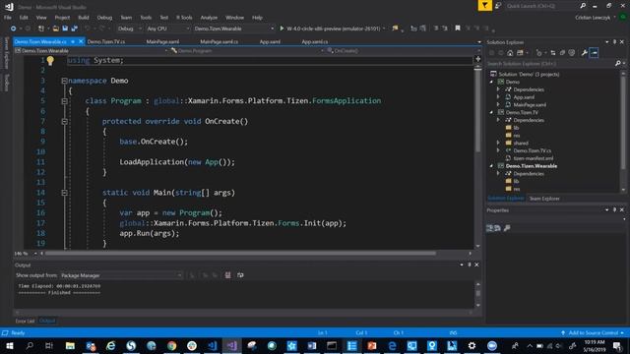Toggle Word Wrap in Output panel
The image size is (630, 354).
[x=240, y=275]
